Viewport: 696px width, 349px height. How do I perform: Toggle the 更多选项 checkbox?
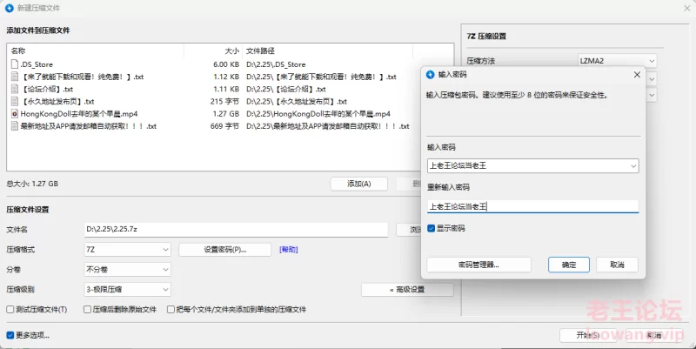coord(10,334)
